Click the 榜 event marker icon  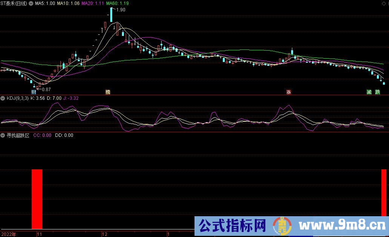click(108, 92)
